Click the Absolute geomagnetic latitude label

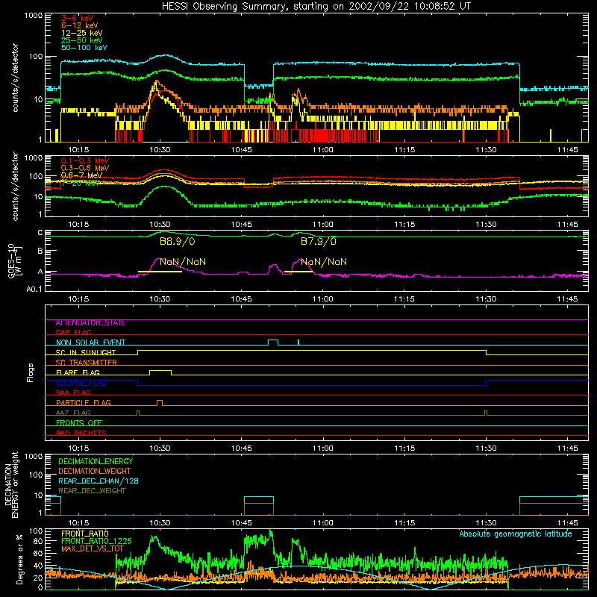point(516,534)
